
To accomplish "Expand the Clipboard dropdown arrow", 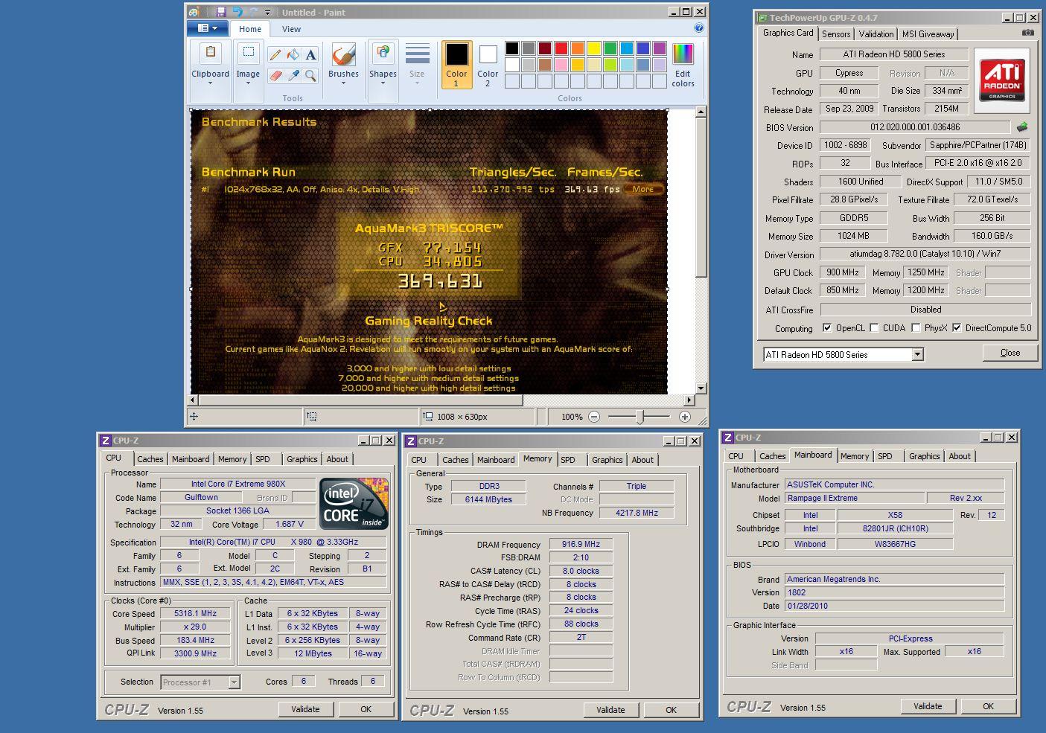I will click(x=211, y=83).
